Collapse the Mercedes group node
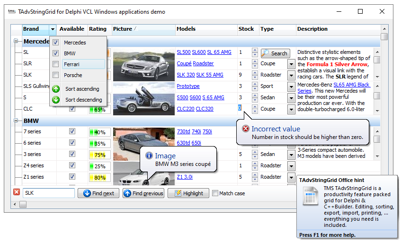 tap(16, 41)
